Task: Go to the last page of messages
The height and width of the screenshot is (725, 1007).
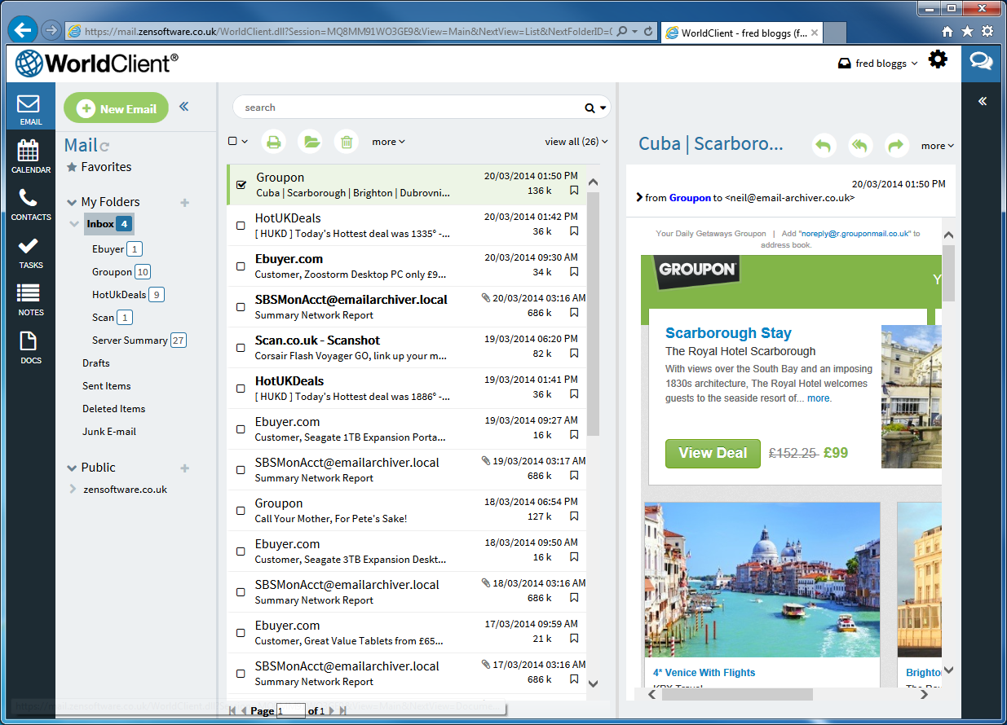Action: [x=343, y=711]
